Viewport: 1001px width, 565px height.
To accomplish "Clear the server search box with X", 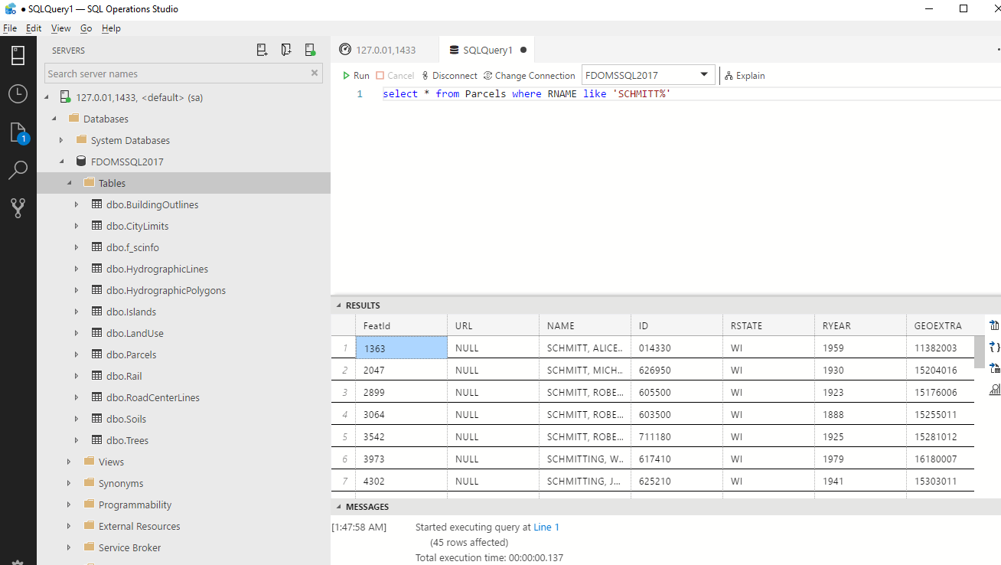I will [x=315, y=73].
